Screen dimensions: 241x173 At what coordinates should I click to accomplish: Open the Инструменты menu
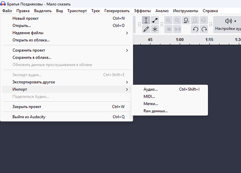[x=185, y=11]
